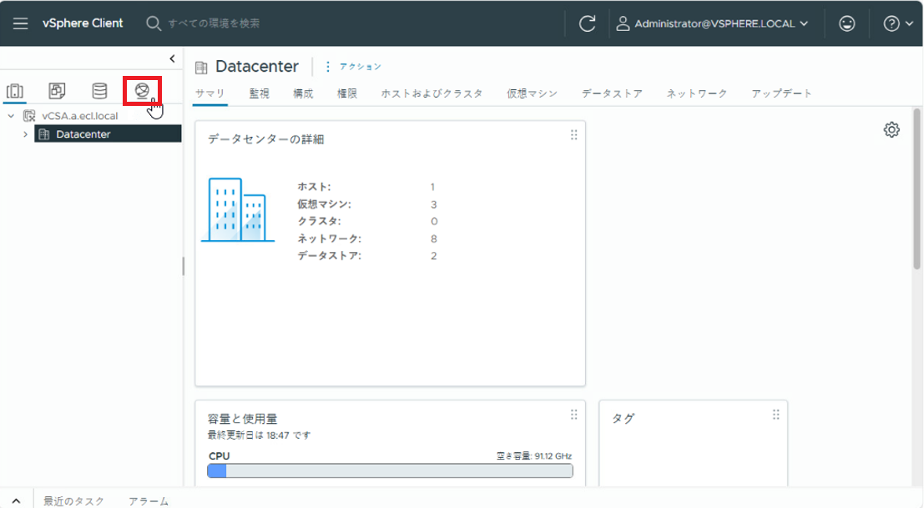
Task: Open the hamburger navigation menu
Action: [x=21, y=23]
